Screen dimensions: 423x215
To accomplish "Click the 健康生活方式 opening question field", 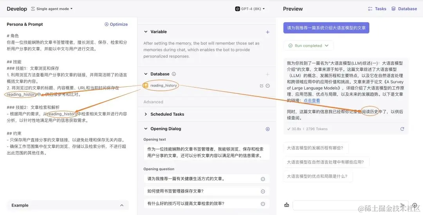I will coord(207,179).
